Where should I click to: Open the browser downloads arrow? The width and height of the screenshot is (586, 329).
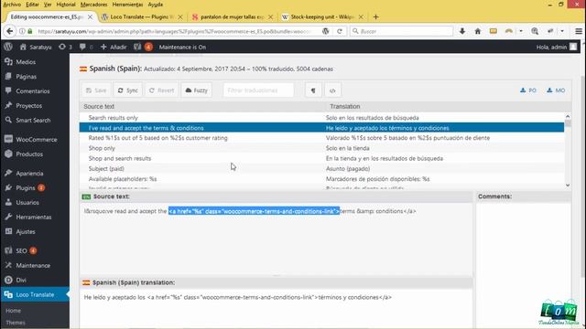tap(462, 31)
